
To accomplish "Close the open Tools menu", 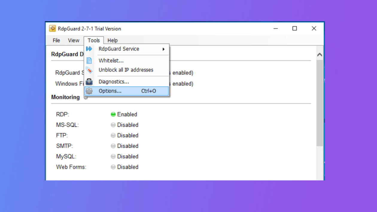I will (94, 40).
